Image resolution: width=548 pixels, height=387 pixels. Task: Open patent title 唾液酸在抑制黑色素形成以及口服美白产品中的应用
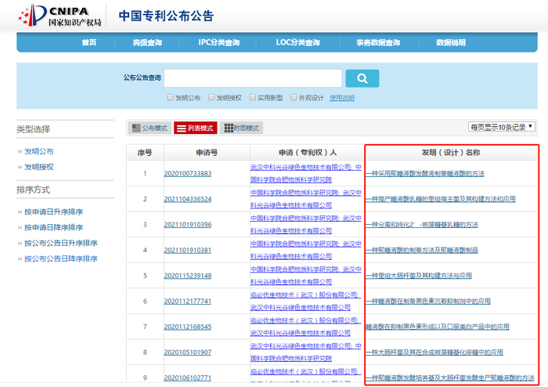pyautogui.click(x=438, y=327)
